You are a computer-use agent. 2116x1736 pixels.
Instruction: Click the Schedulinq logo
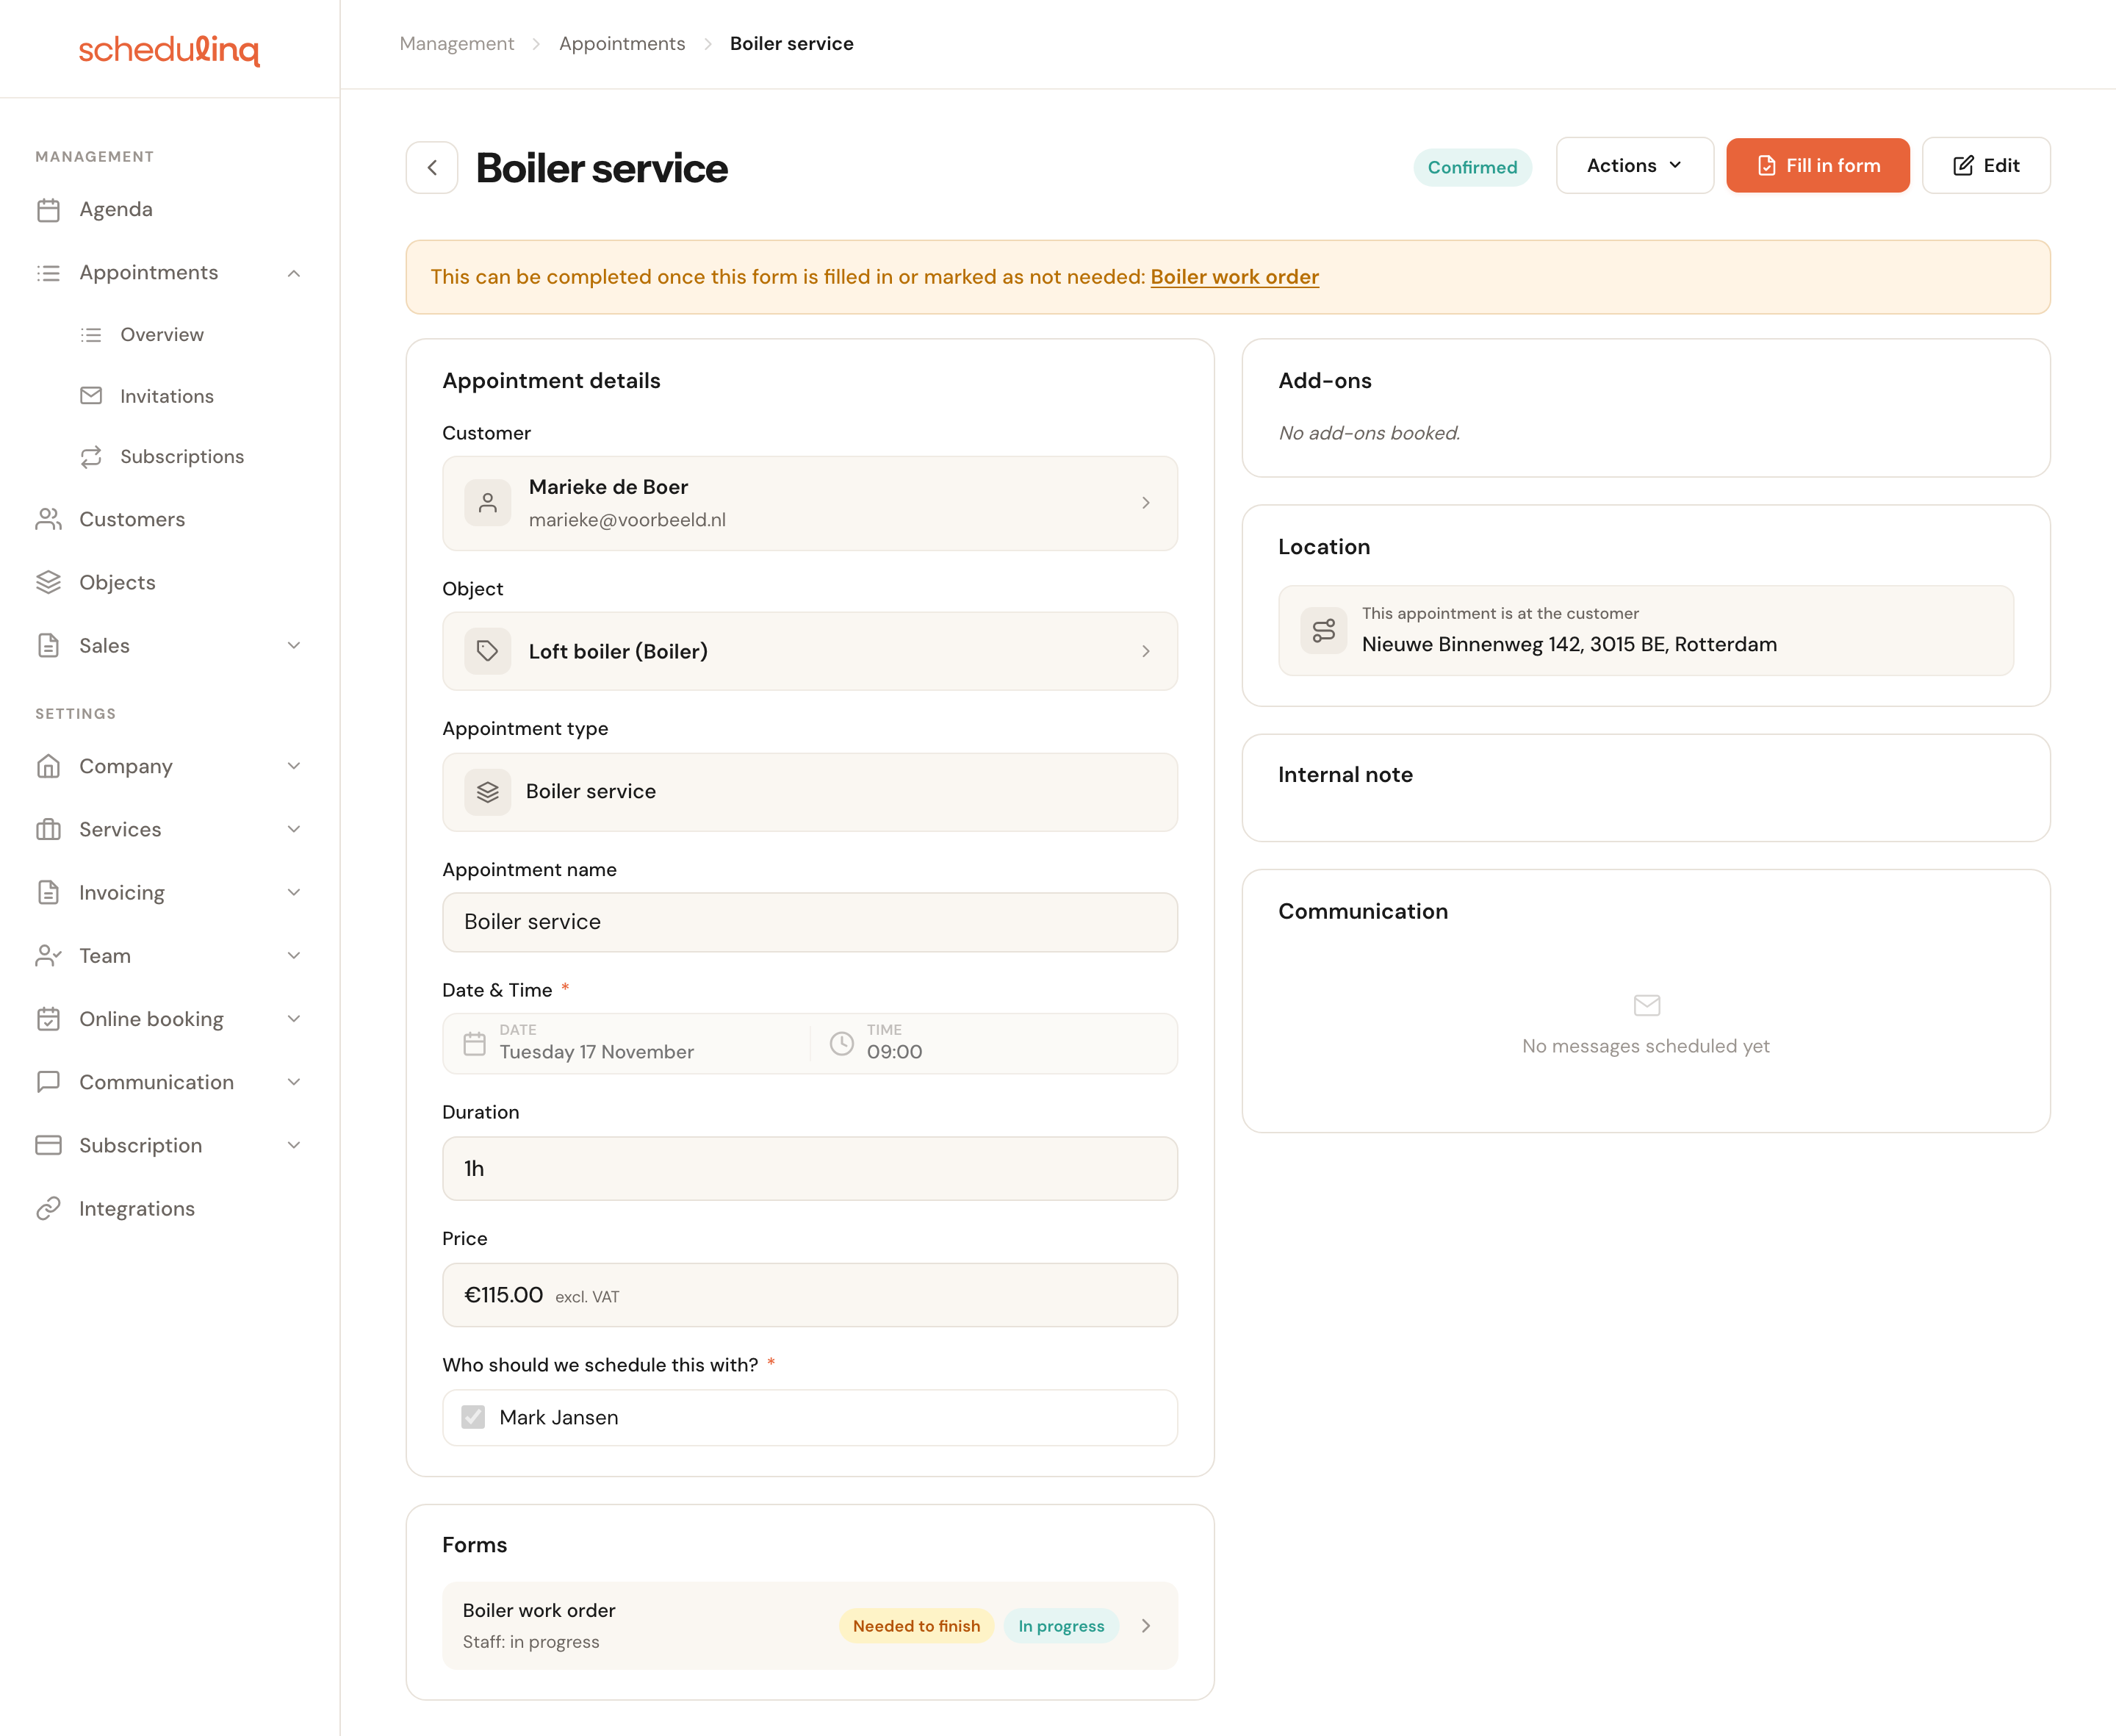(x=169, y=49)
